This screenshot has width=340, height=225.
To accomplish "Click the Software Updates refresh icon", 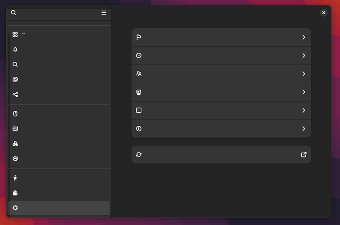I will [x=139, y=155].
